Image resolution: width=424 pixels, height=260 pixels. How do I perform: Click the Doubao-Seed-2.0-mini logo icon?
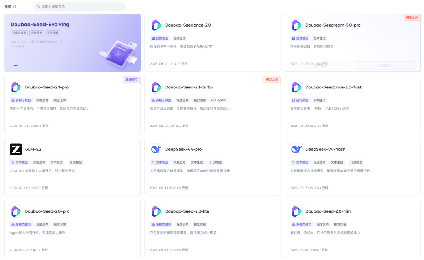click(x=296, y=211)
